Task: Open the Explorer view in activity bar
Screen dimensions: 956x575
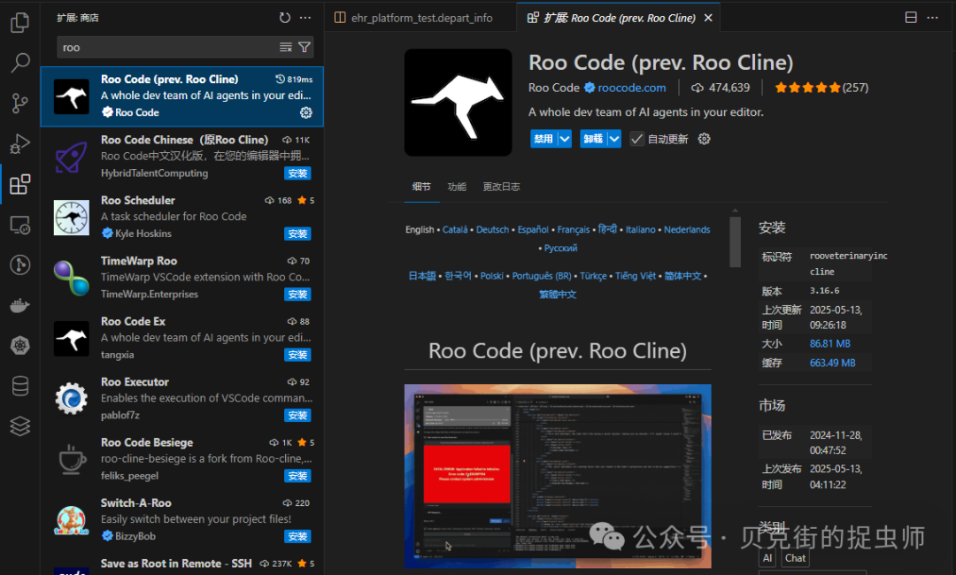Action: pos(20,23)
